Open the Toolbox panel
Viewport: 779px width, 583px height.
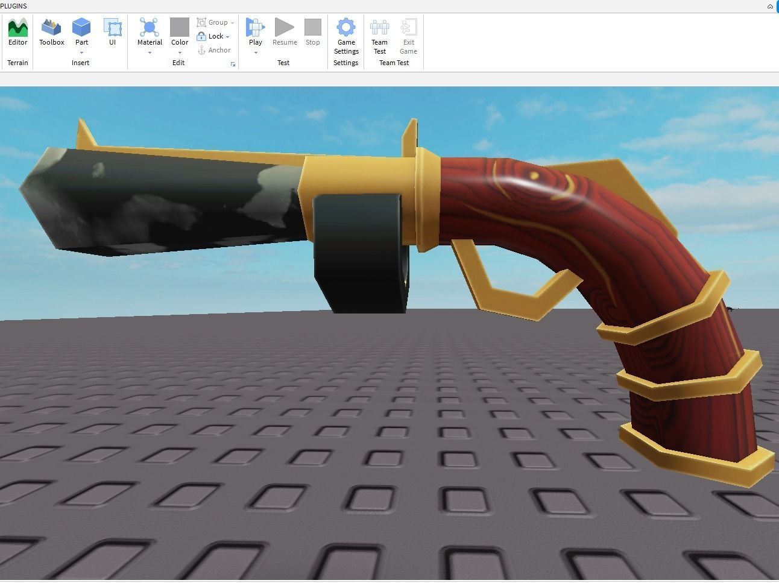click(51, 32)
